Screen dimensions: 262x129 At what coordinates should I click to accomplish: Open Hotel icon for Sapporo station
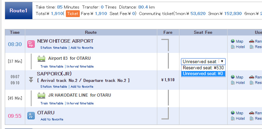[x=233, y=83]
